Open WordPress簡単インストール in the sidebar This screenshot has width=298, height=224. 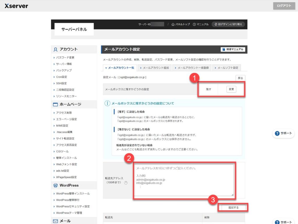click(x=73, y=194)
